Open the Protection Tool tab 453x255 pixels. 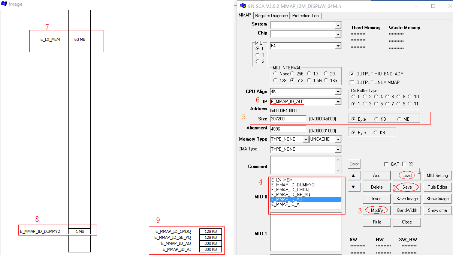point(306,16)
